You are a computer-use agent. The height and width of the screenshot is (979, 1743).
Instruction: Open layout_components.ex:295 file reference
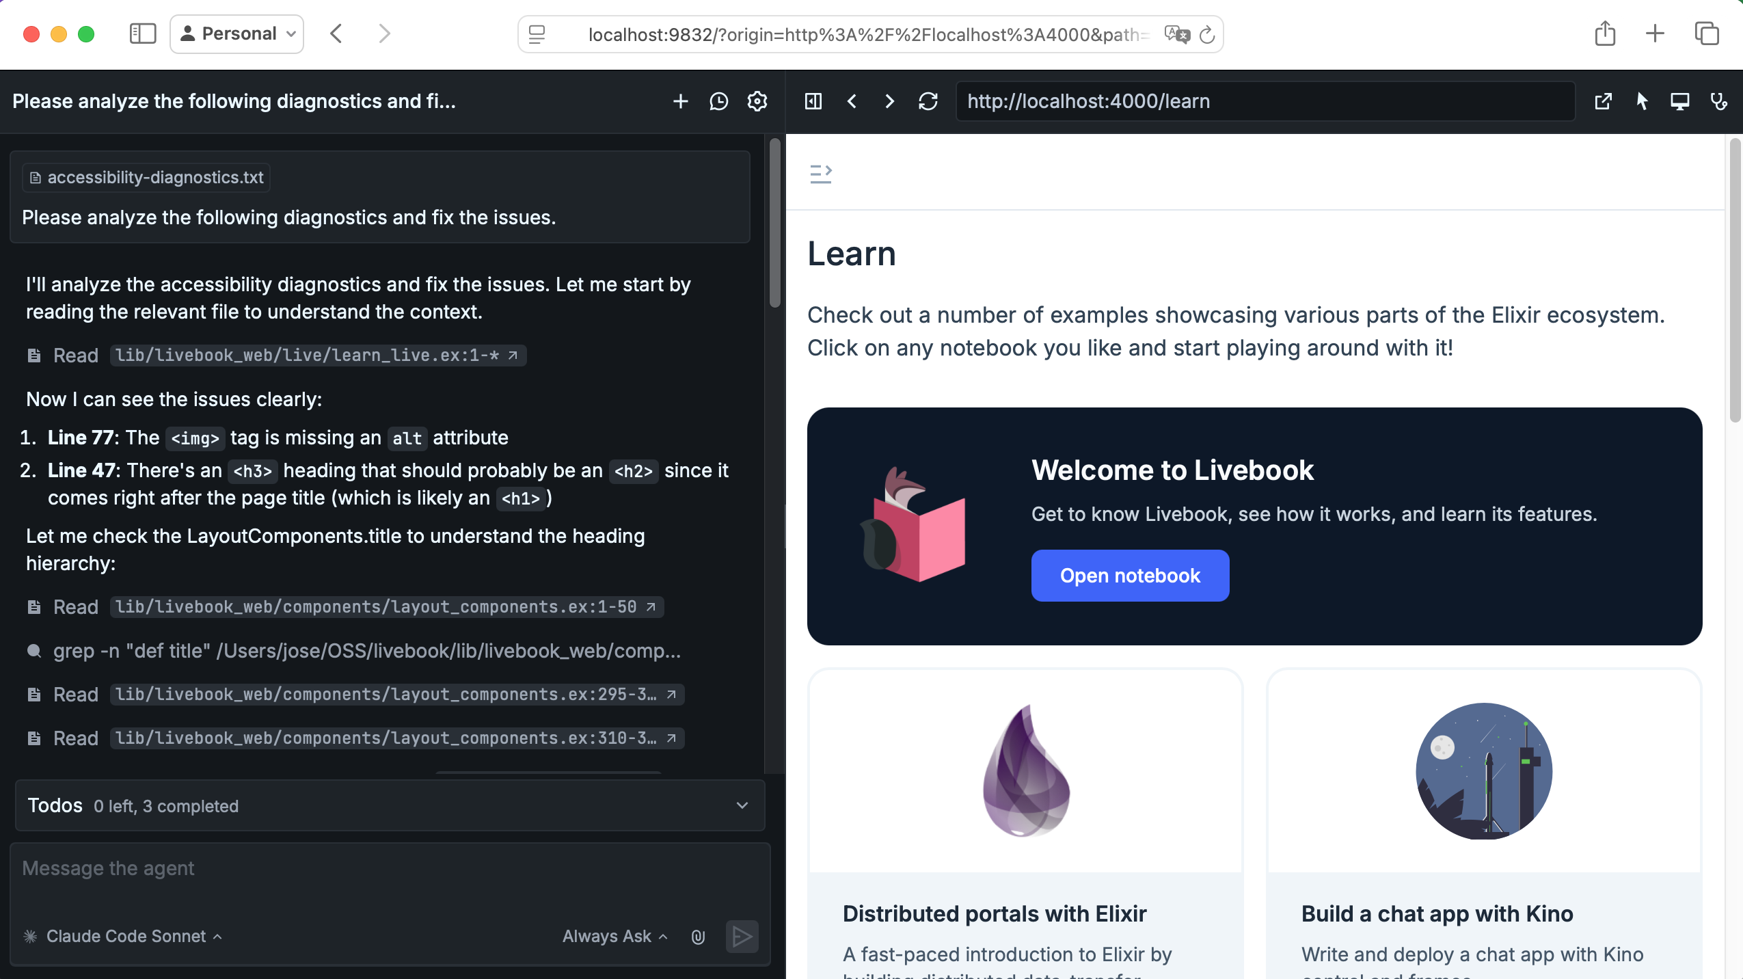396,695
